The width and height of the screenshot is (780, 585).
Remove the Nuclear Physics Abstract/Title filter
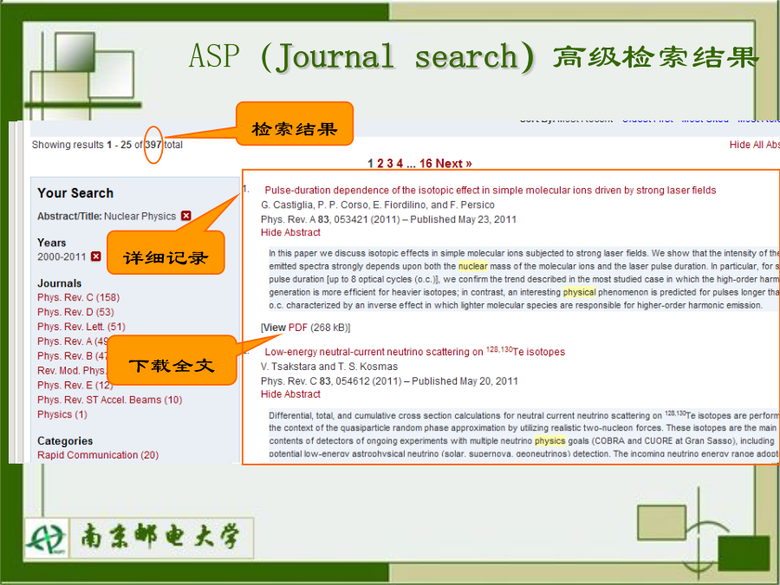pyautogui.click(x=186, y=216)
